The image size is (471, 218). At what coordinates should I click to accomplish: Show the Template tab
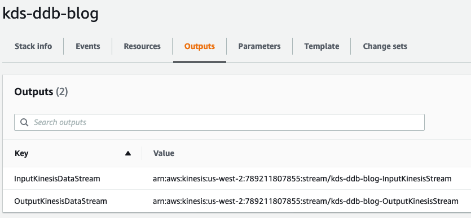click(322, 47)
